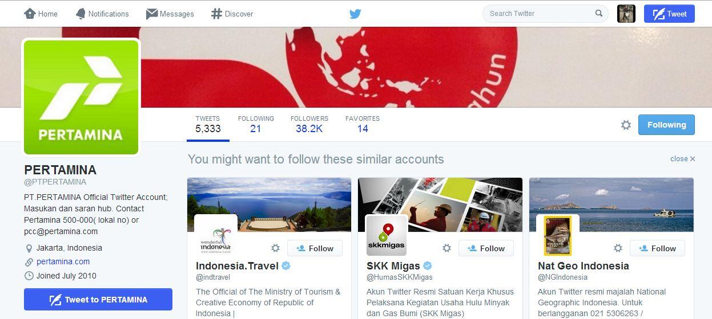The image size is (712, 319).
Task: Click the search magnifier icon
Action: [599, 13]
